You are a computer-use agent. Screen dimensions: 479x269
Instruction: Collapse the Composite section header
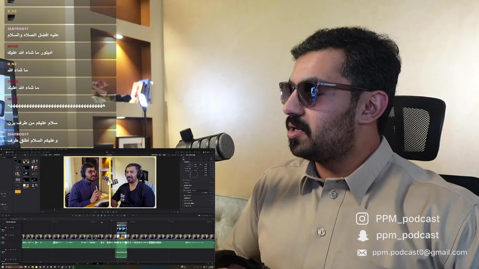(187, 188)
